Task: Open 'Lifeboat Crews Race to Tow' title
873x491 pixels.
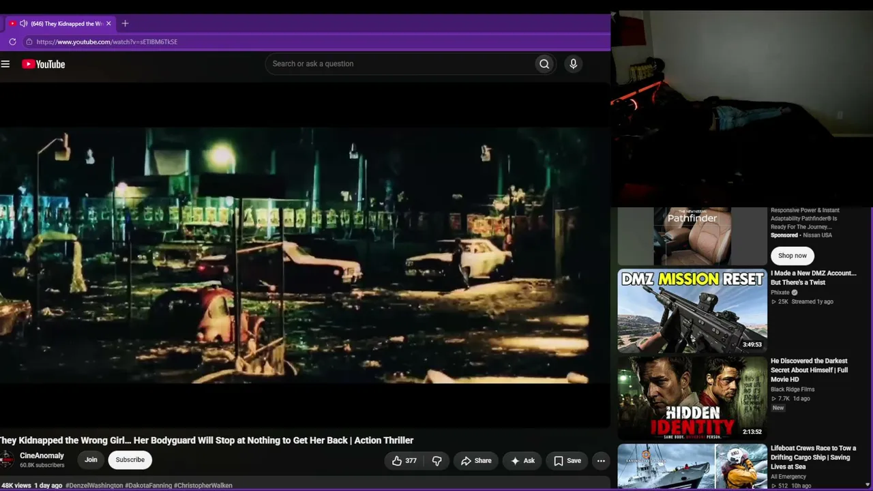Action: 813,458
